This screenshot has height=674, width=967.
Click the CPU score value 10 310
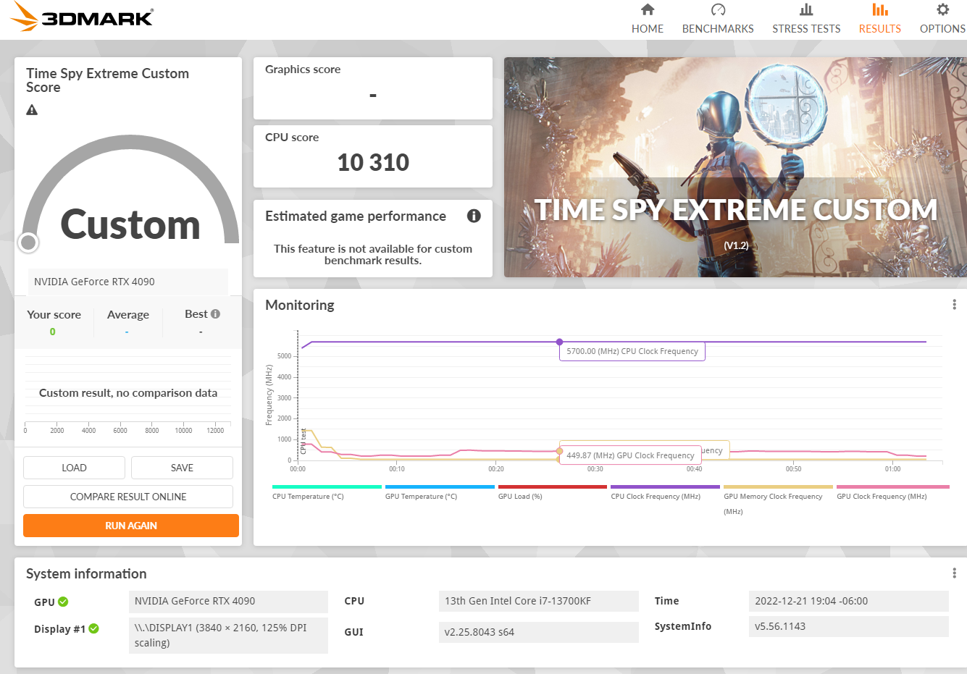point(373,162)
